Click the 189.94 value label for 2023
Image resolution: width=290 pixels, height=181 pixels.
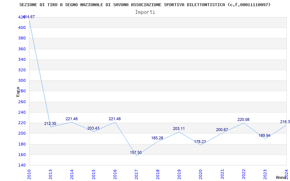coord(265,136)
